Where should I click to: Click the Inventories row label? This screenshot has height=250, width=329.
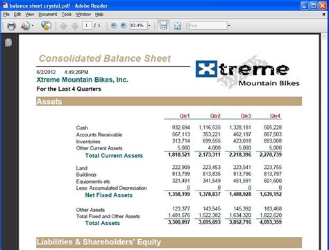pos(88,141)
